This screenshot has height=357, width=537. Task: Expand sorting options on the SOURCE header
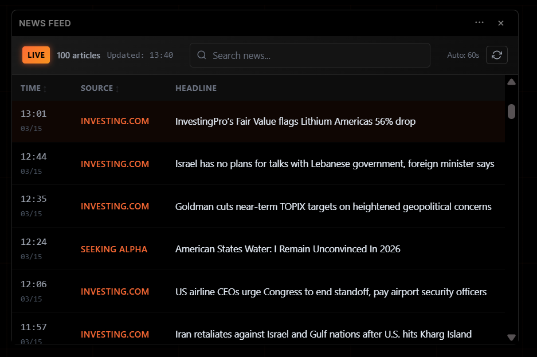[x=118, y=88]
